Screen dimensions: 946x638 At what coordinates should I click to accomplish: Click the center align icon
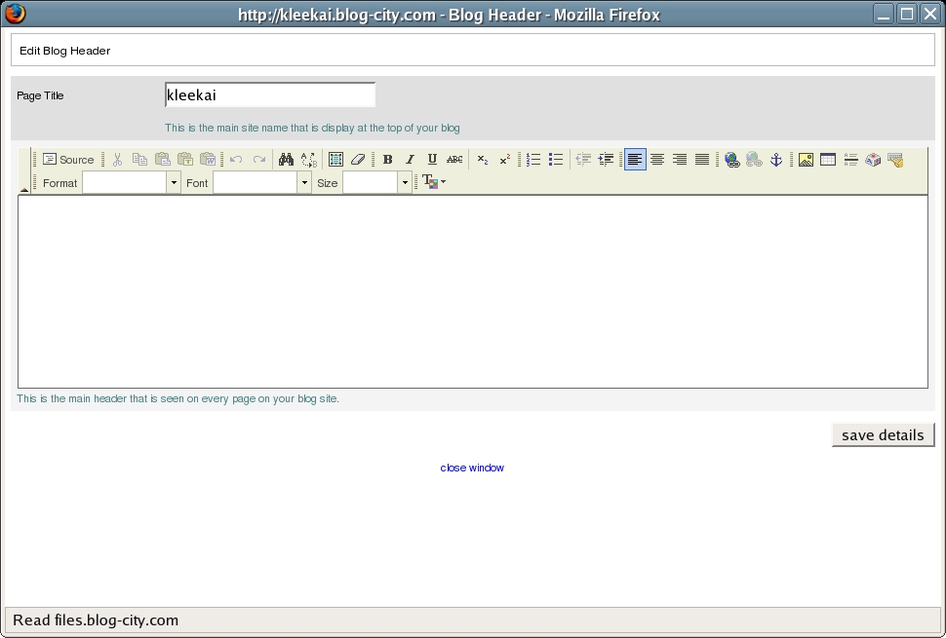pos(657,160)
